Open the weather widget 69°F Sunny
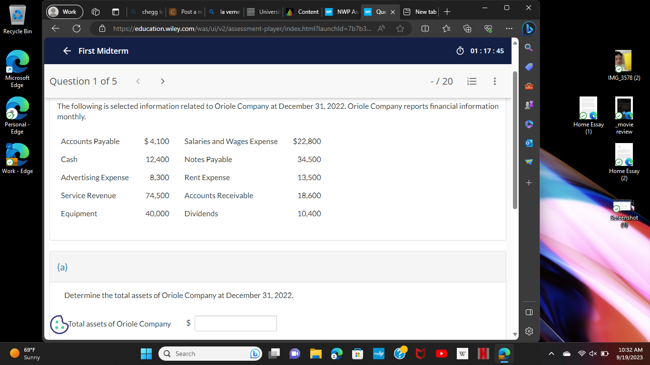Viewport: 650px width, 365px height. [x=25, y=353]
